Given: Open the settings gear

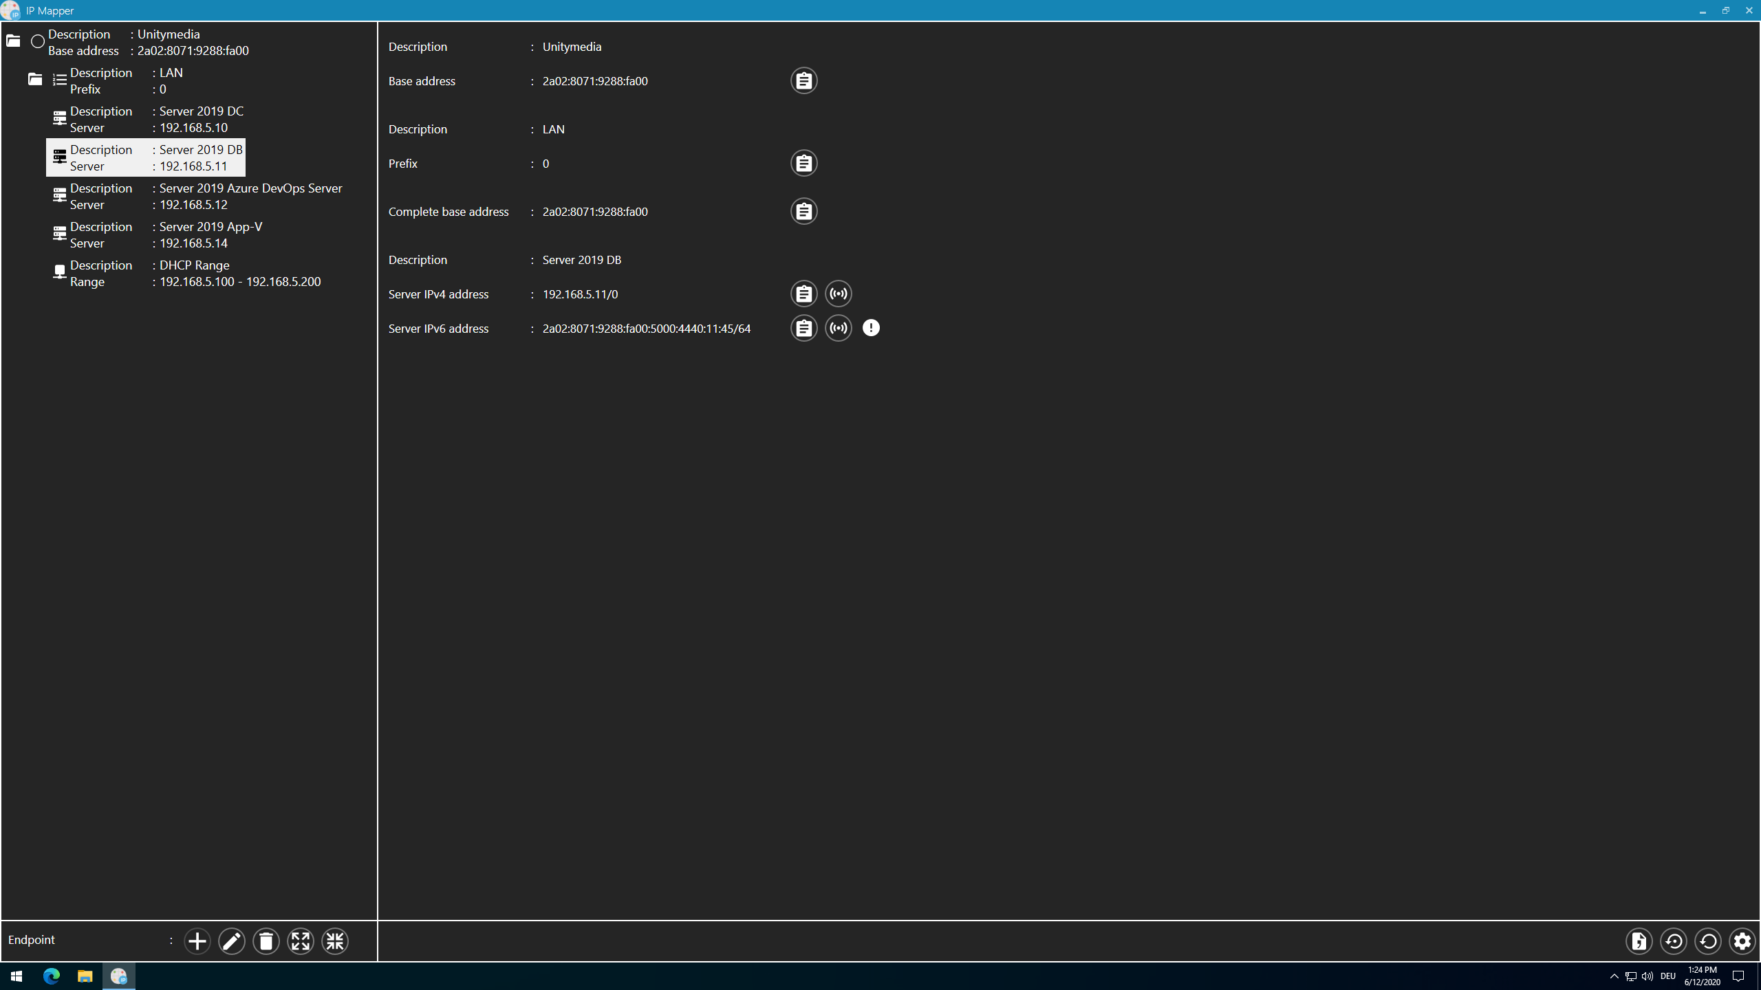Looking at the screenshot, I should click(1742, 940).
